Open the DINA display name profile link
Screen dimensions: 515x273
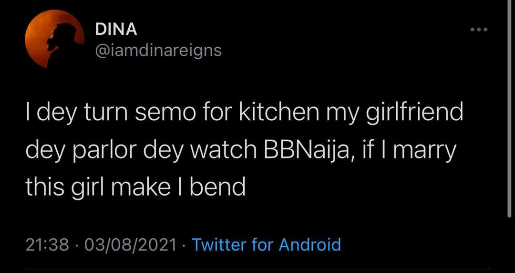tap(116, 29)
